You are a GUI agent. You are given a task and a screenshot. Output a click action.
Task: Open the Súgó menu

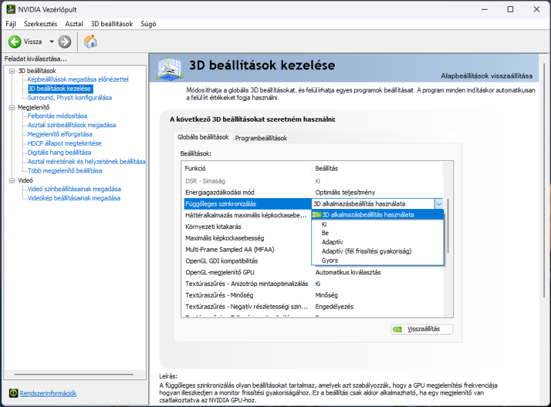[148, 24]
